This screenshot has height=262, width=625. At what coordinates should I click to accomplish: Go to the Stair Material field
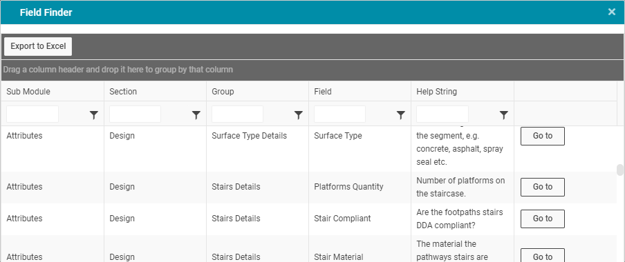point(543,255)
